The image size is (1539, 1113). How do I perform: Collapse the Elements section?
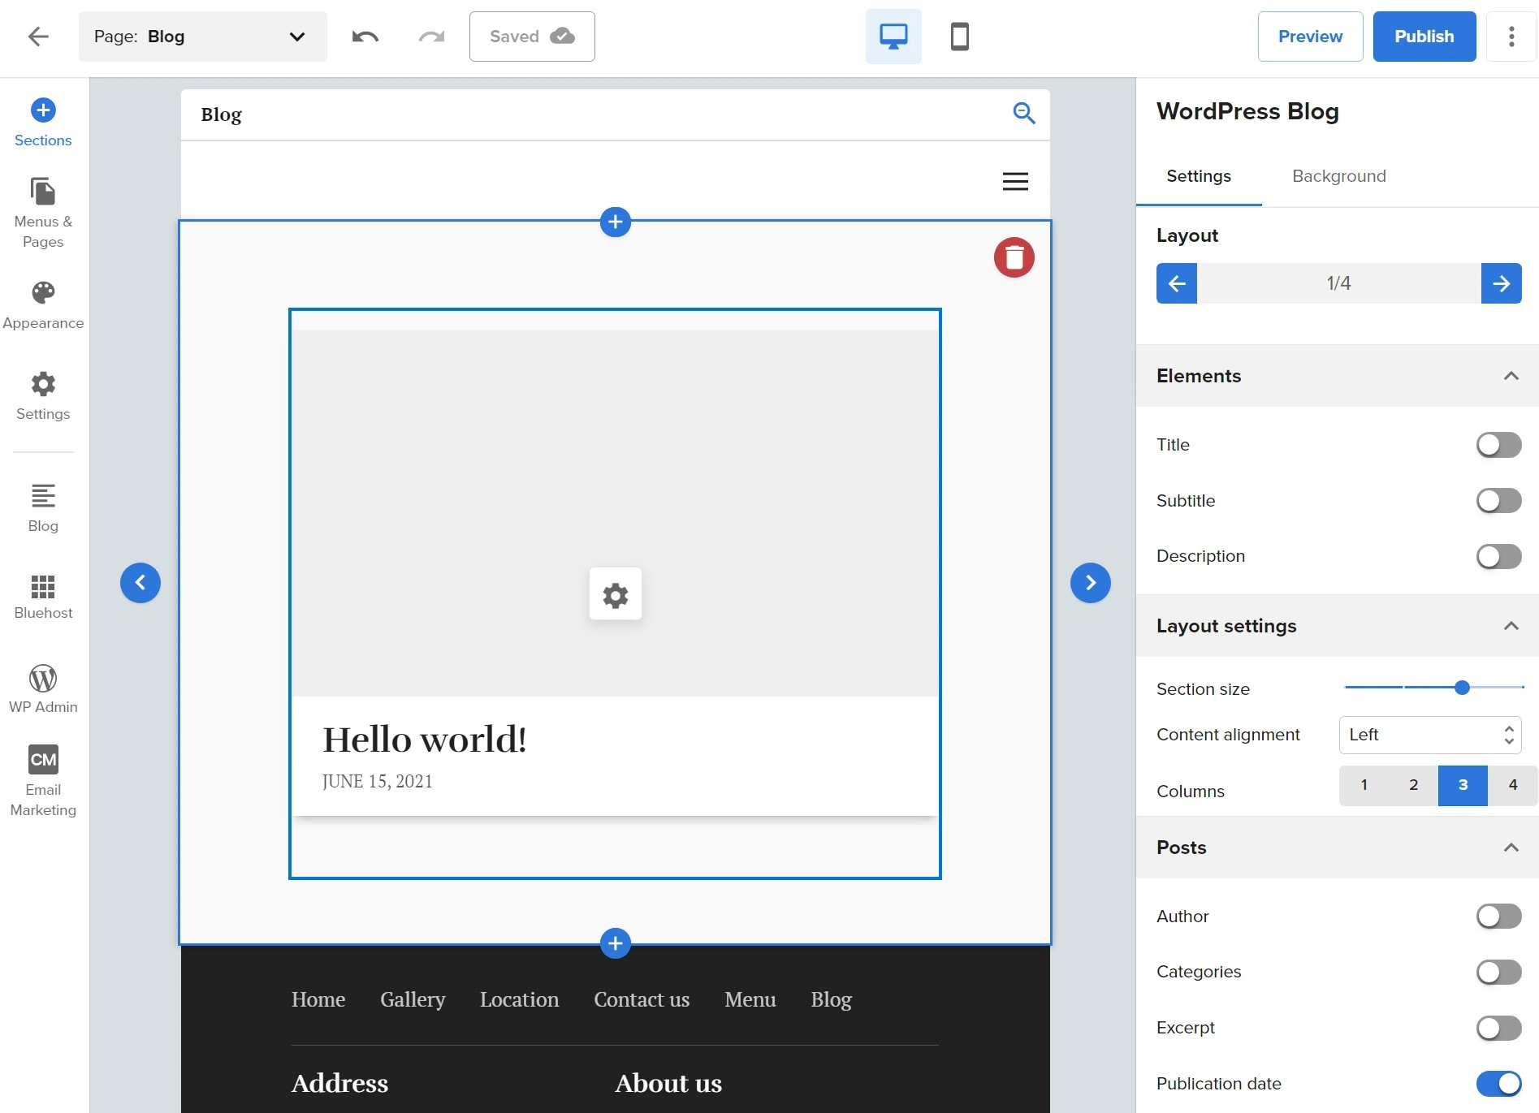pos(1511,376)
